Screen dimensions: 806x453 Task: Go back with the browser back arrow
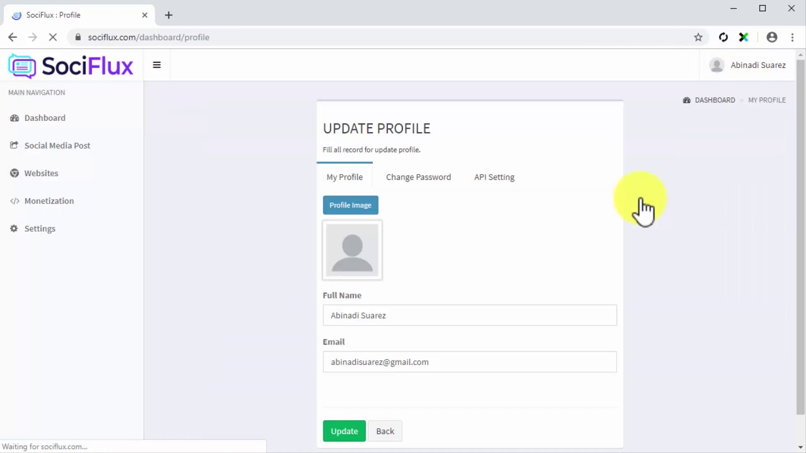pos(13,37)
